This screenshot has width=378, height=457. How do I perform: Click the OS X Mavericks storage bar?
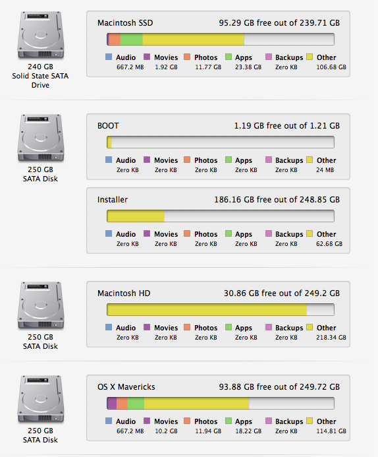tap(221, 404)
